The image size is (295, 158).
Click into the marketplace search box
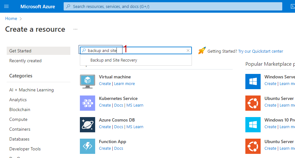click(x=136, y=50)
